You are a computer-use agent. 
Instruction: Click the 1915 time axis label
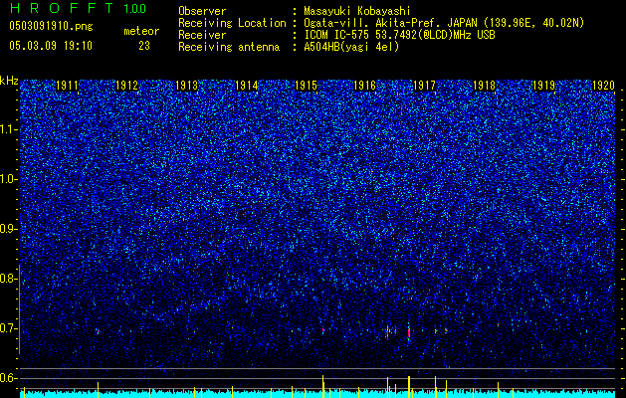pos(306,85)
